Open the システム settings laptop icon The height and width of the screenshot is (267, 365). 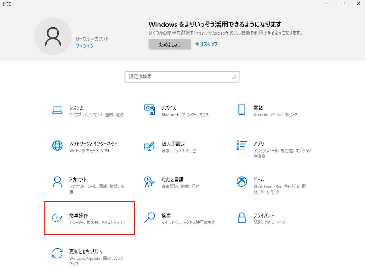pyautogui.click(x=57, y=110)
